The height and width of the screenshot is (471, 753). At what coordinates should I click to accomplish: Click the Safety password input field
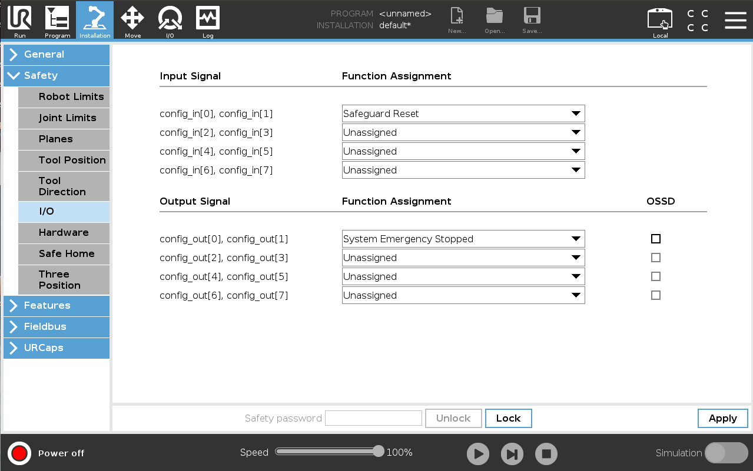[373, 417]
